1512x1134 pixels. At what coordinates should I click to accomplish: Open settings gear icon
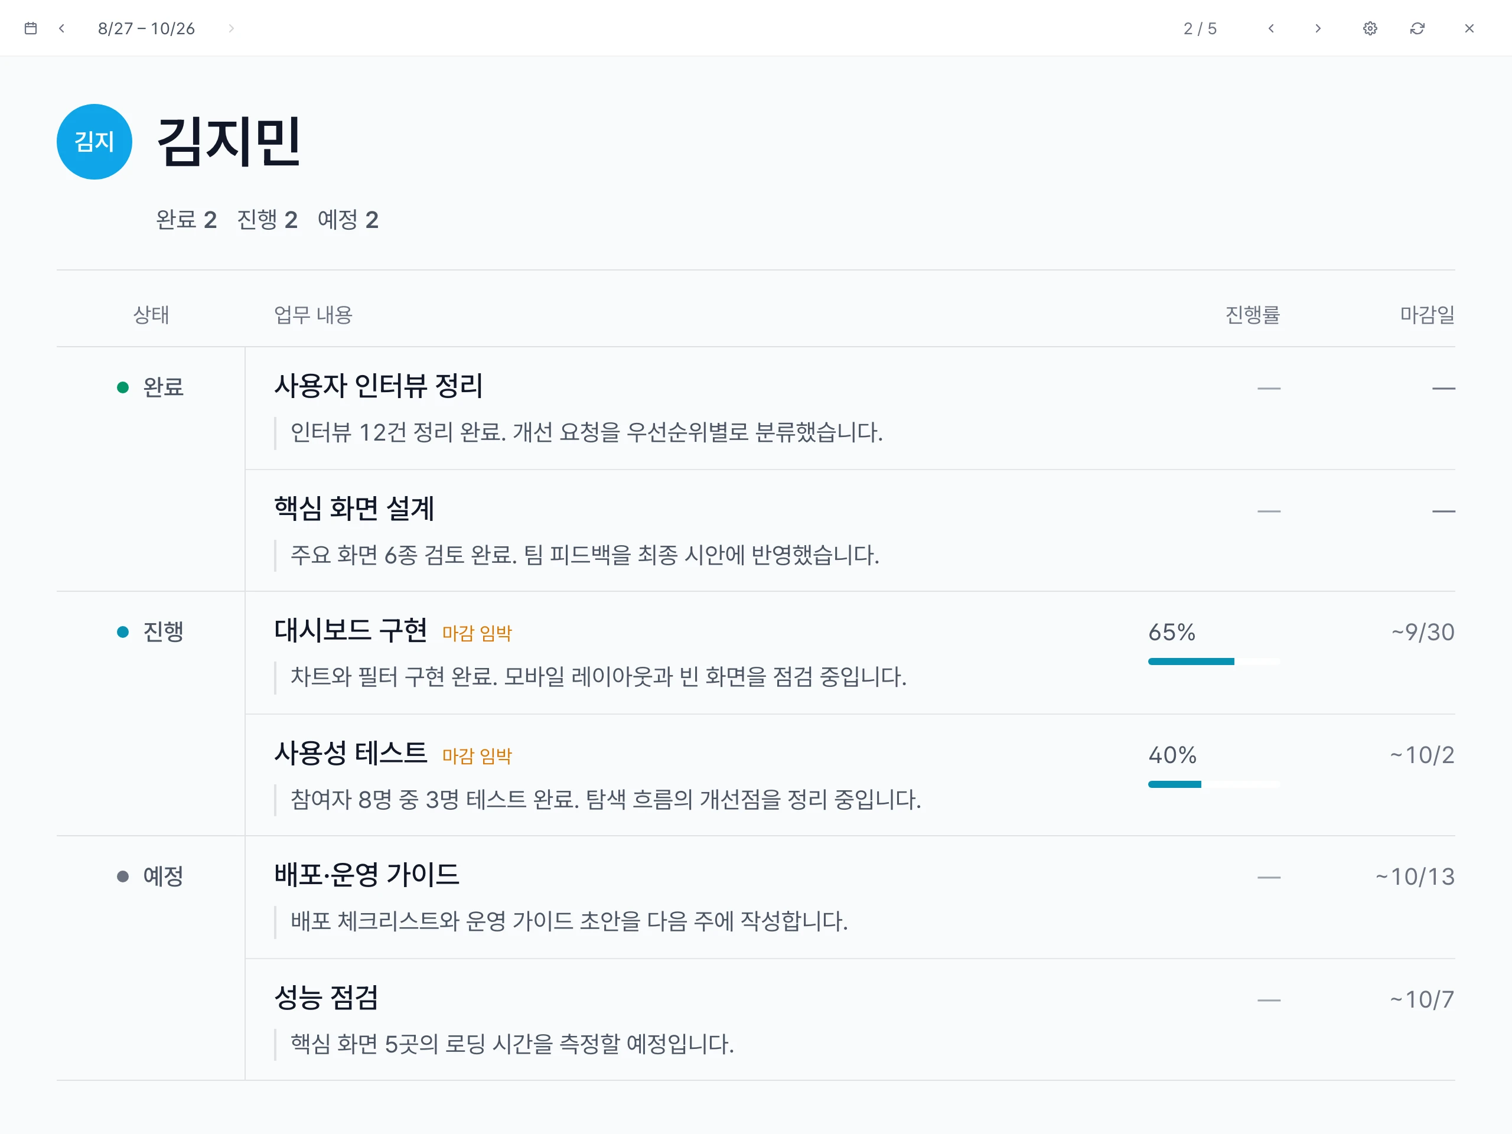point(1370,28)
